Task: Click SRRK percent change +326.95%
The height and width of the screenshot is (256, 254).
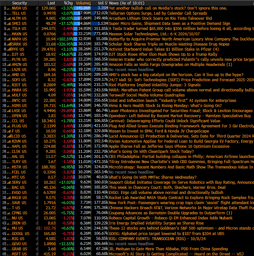Action: point(65,44)
